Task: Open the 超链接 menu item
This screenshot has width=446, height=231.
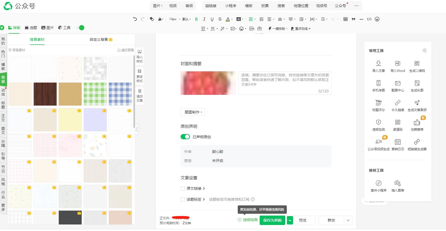Action: click(x=211, y=6)
